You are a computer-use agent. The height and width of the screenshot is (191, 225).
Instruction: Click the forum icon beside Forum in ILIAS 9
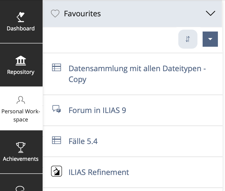click(x=57, y=109)
